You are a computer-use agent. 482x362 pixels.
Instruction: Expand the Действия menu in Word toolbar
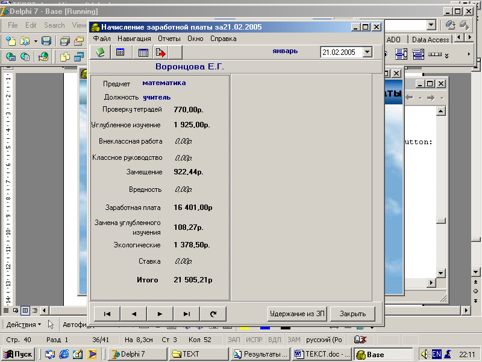point(24,324)
